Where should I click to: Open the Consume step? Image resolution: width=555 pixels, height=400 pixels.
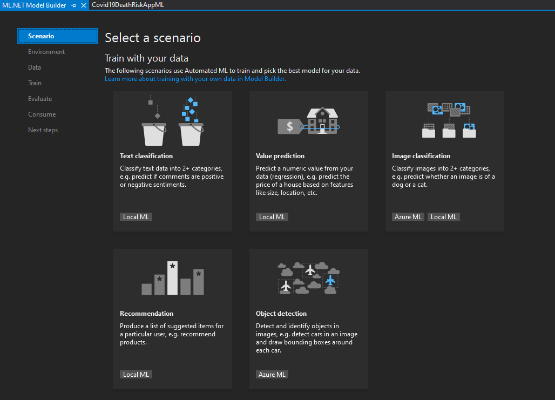(x=42, y=114)
